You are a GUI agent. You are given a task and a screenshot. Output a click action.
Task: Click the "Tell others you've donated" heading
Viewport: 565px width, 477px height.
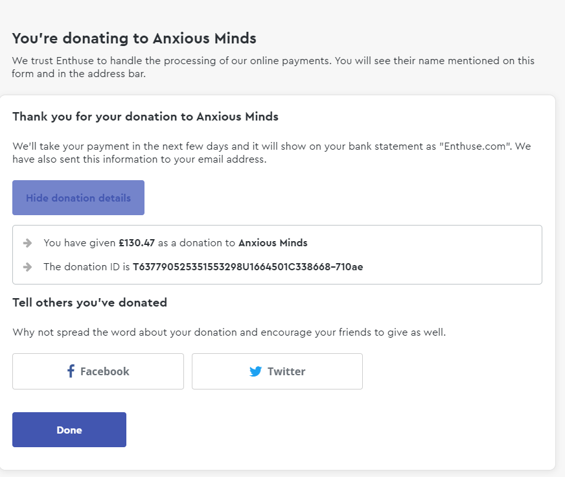tap(89, 302)
